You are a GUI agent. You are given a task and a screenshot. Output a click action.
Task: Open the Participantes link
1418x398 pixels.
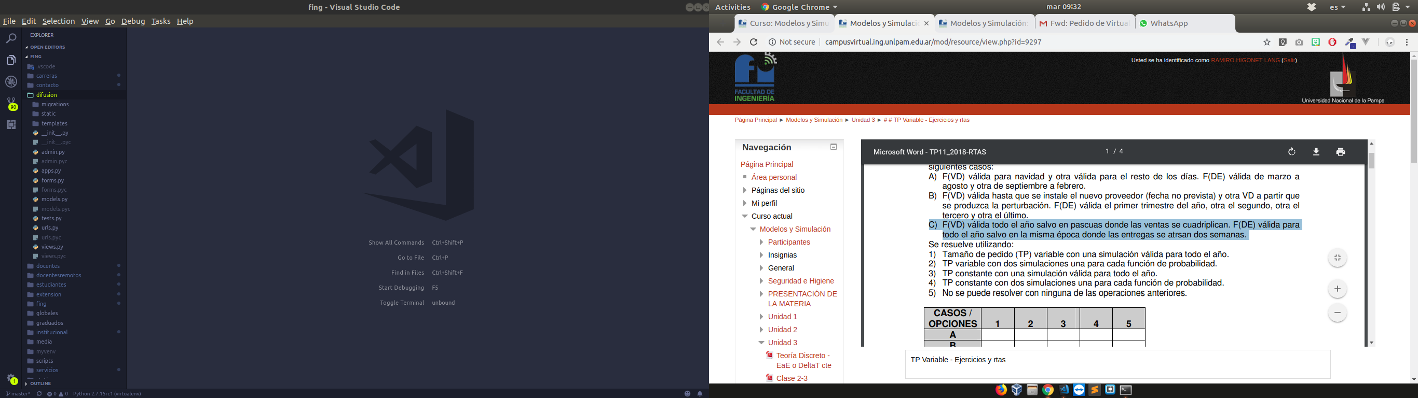point(789,243)
